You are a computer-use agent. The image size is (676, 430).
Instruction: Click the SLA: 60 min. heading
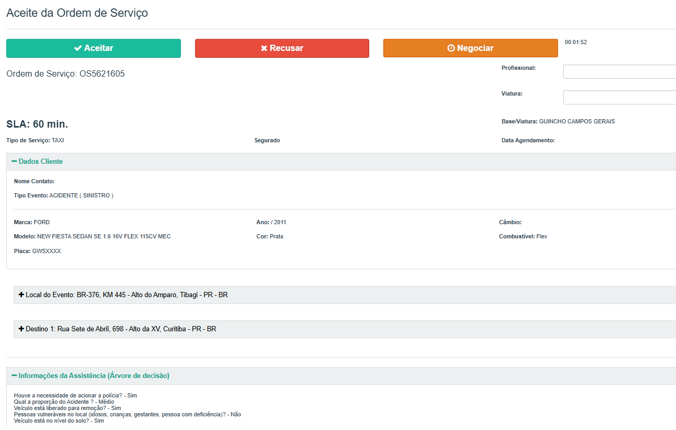coord(37,124)
